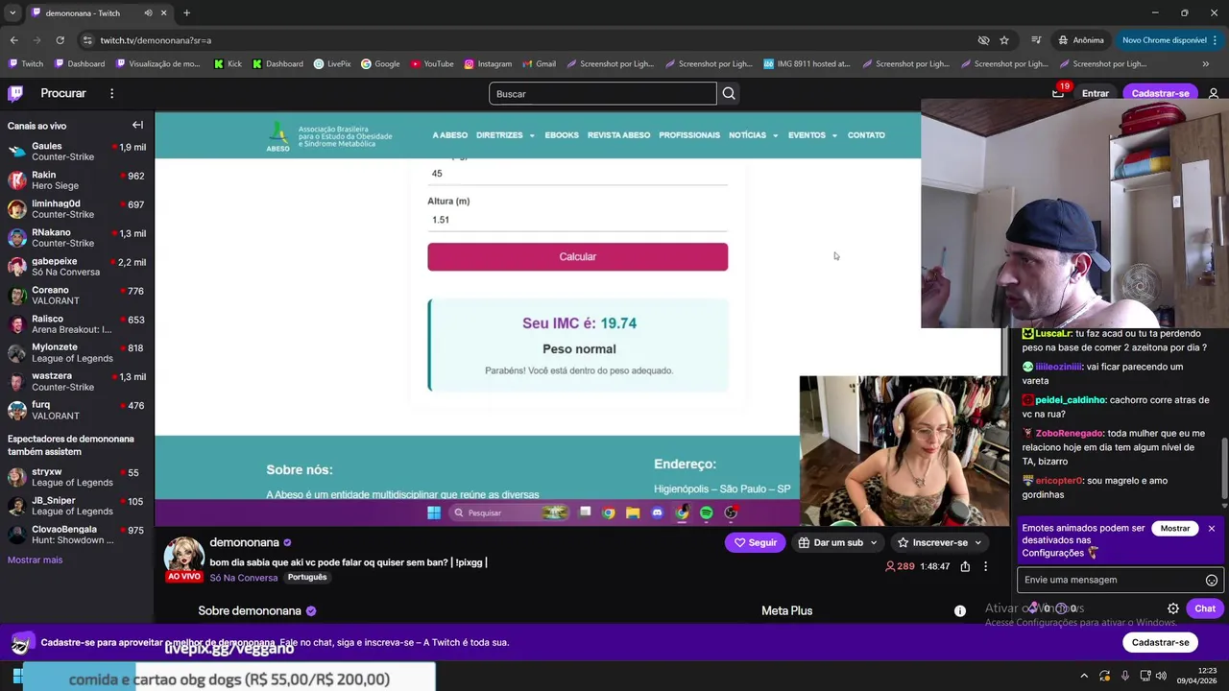Click the address bar URL twitch.tv/demononana
Screen dimensions: 1229x691
(x=156, y=40)
